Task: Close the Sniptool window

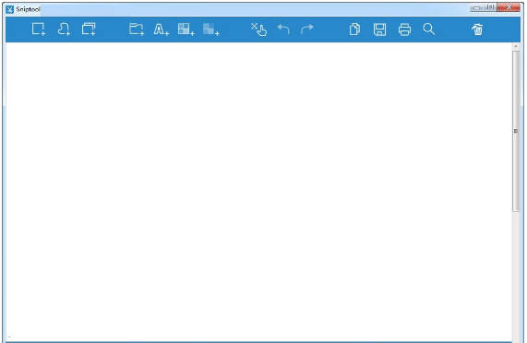Action: pos(509,7)
